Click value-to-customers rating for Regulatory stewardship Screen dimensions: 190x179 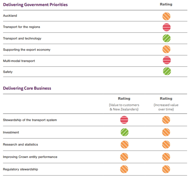[124, 169]
